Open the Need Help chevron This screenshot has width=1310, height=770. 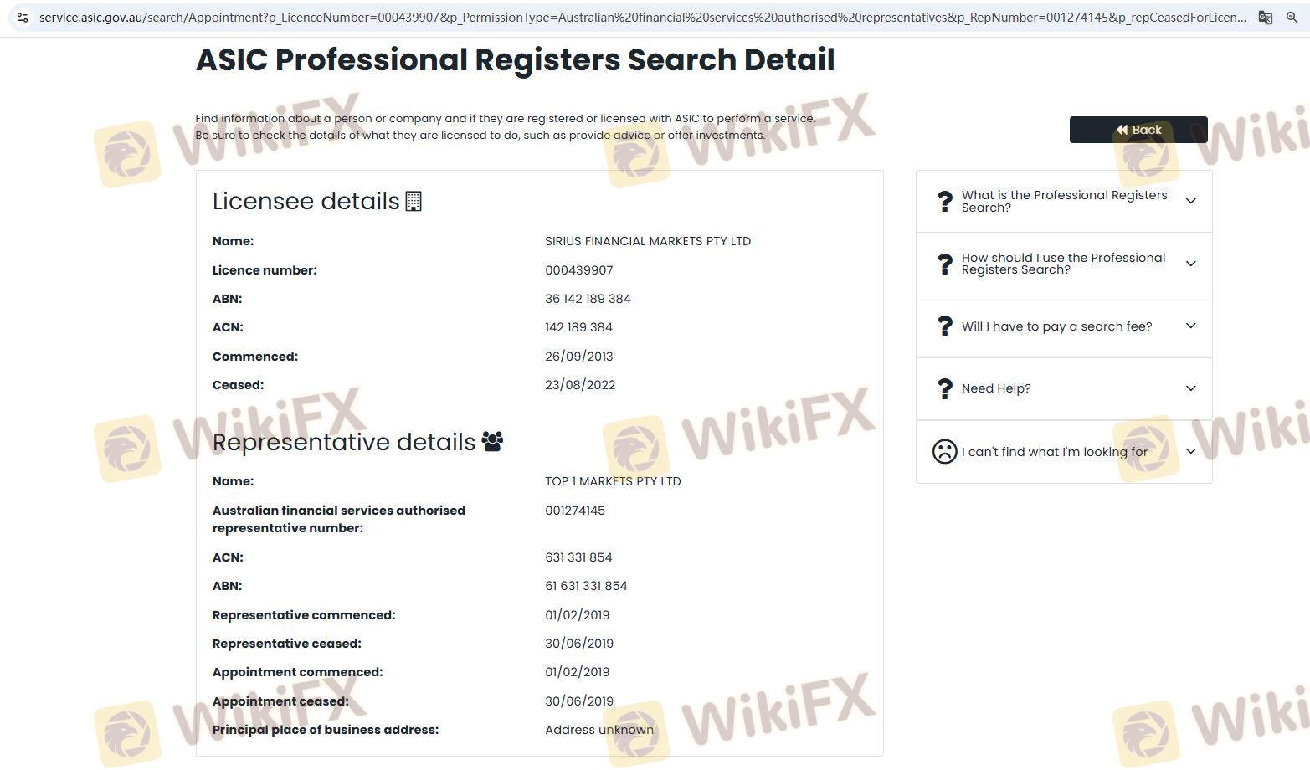tap(1190, 388)
